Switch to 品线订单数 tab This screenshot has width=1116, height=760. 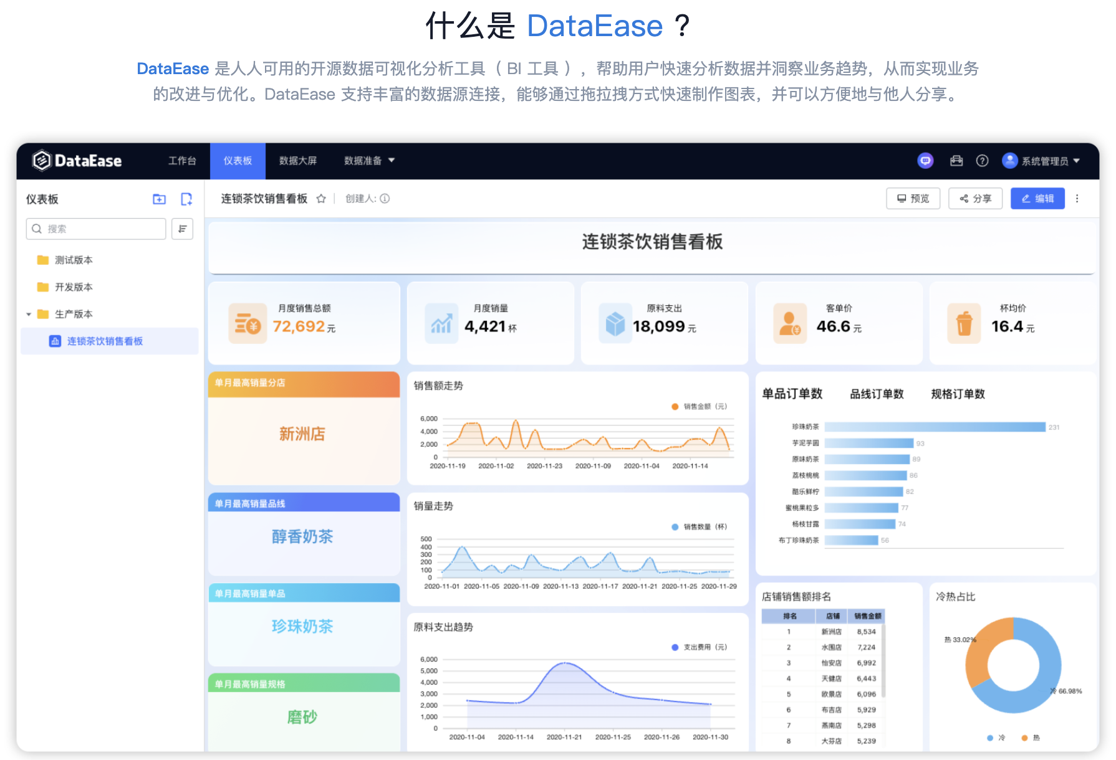[x=877, y=394]
